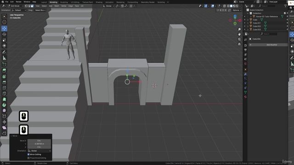This screenshot has height=165, width=294.
Task: Select the Poly Build tool
Action: coord(4,99)
